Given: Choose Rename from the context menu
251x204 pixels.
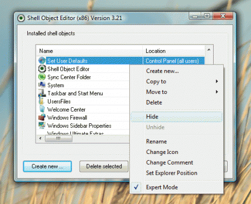Looking at the screenshot, I should point(156,141).
